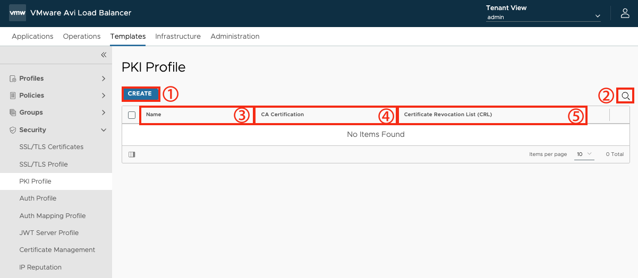Open the Items per page dropdown
This screenshot has height=278, width=638.
pyautogui.click(x=584, y=154)
